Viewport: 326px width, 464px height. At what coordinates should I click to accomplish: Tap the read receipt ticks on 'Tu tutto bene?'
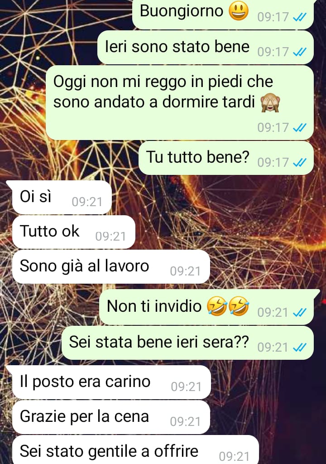(299, 163)
